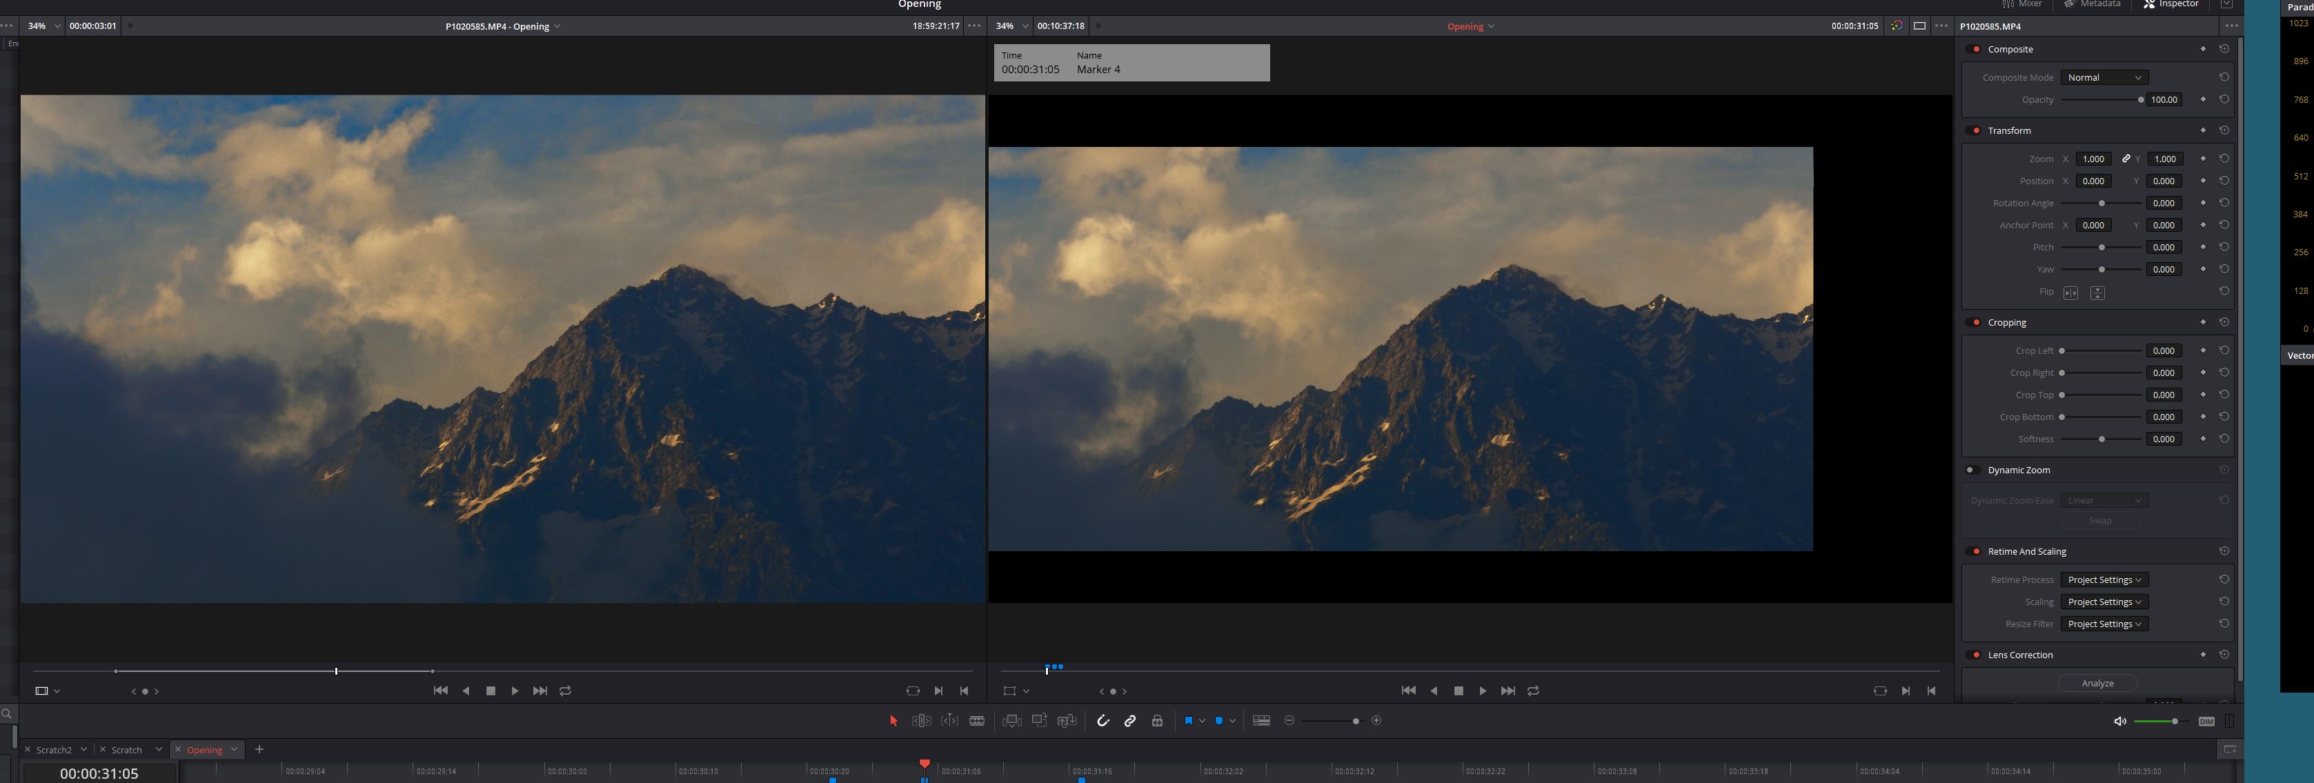Open marker color dropdown arrow
This screenshot has width=2314, height=783.
pos(1232,721)
